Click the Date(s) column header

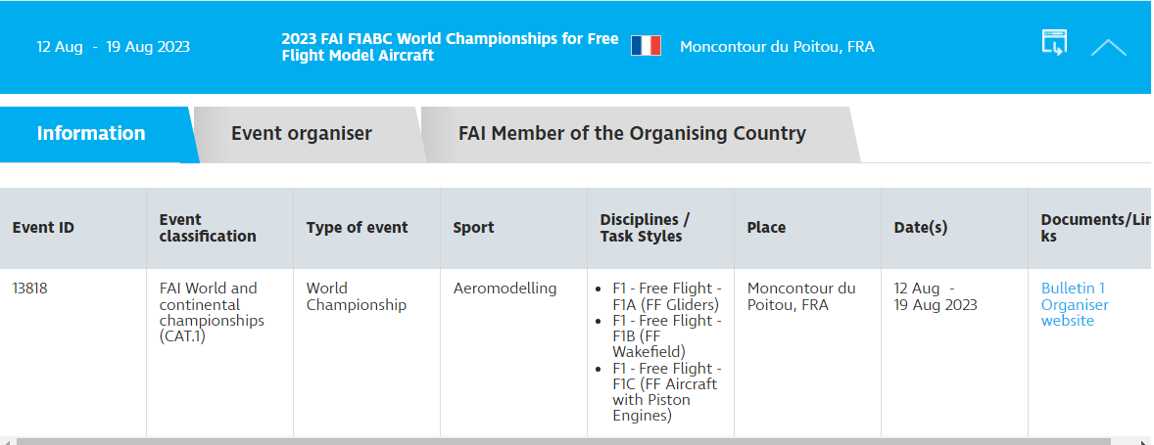click(x=920, y=228)
